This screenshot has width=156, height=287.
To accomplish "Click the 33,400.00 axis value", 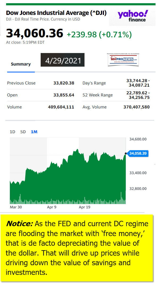I will coord(138,173).
